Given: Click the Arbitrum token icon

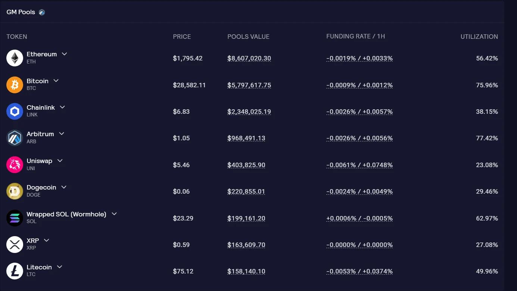Looking at the screenshot, I should point(14,138).
